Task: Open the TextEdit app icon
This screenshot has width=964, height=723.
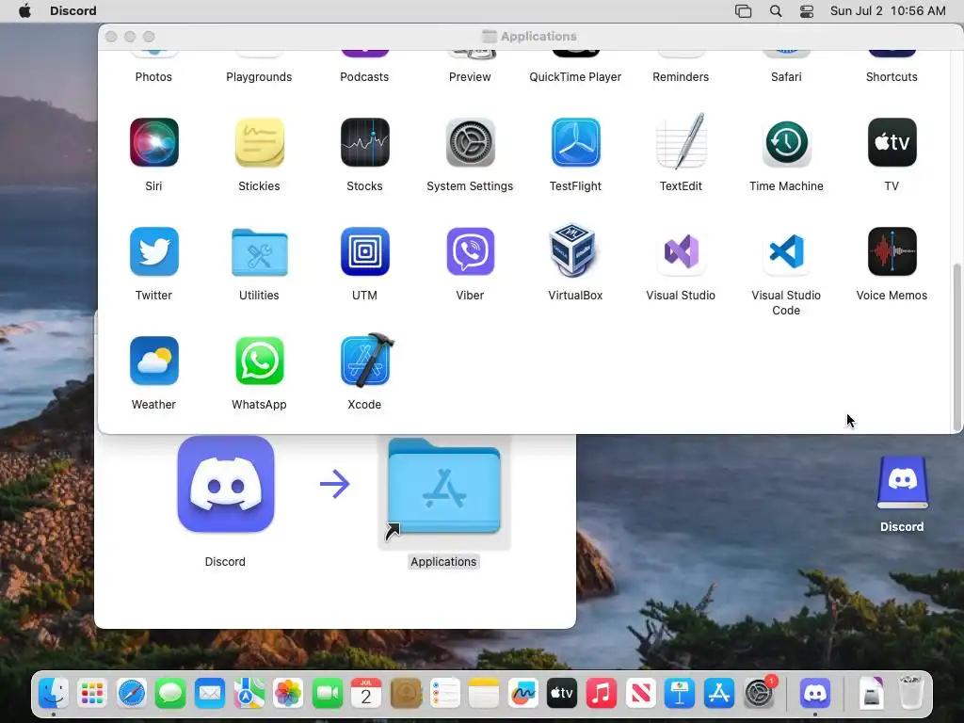Action: pos(682,141)
